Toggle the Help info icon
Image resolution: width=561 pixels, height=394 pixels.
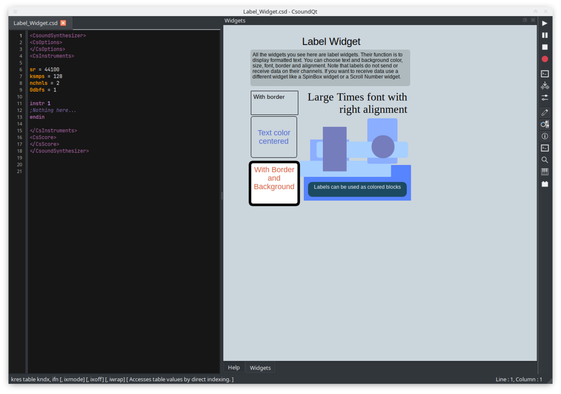[x=545, y=136]
